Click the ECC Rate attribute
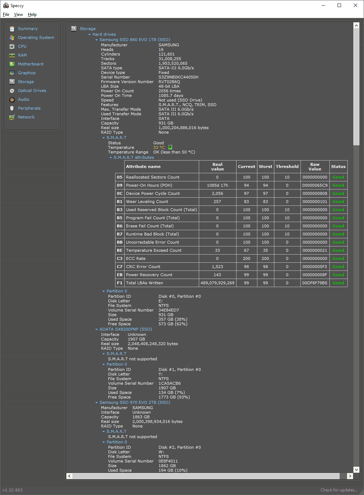Viewport: 364px width, 495px height. 136,258
